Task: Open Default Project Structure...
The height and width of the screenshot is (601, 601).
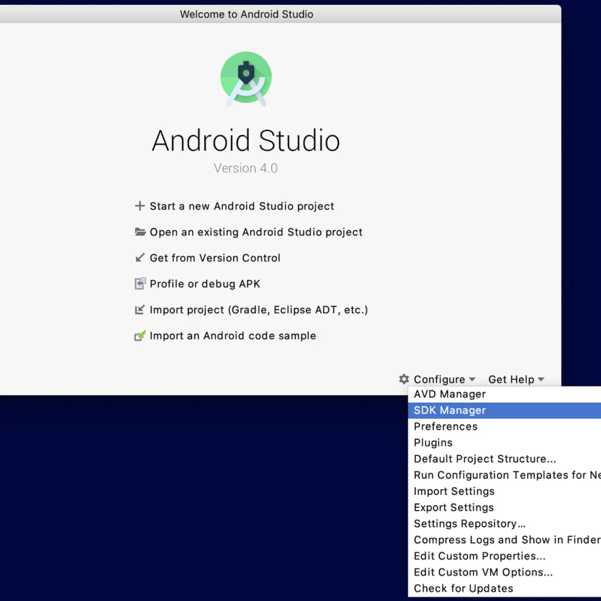Action: (x=504, y=459)
